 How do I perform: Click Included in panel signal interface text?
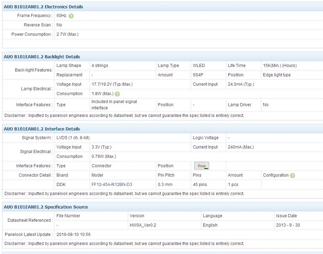pos(114,105)
